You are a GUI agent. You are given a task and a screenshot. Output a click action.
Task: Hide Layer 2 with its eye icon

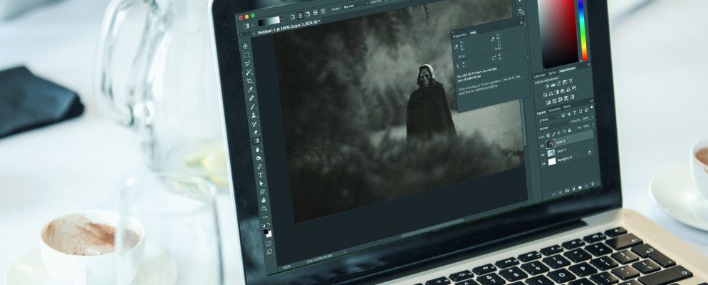click(x=542, y=146)
